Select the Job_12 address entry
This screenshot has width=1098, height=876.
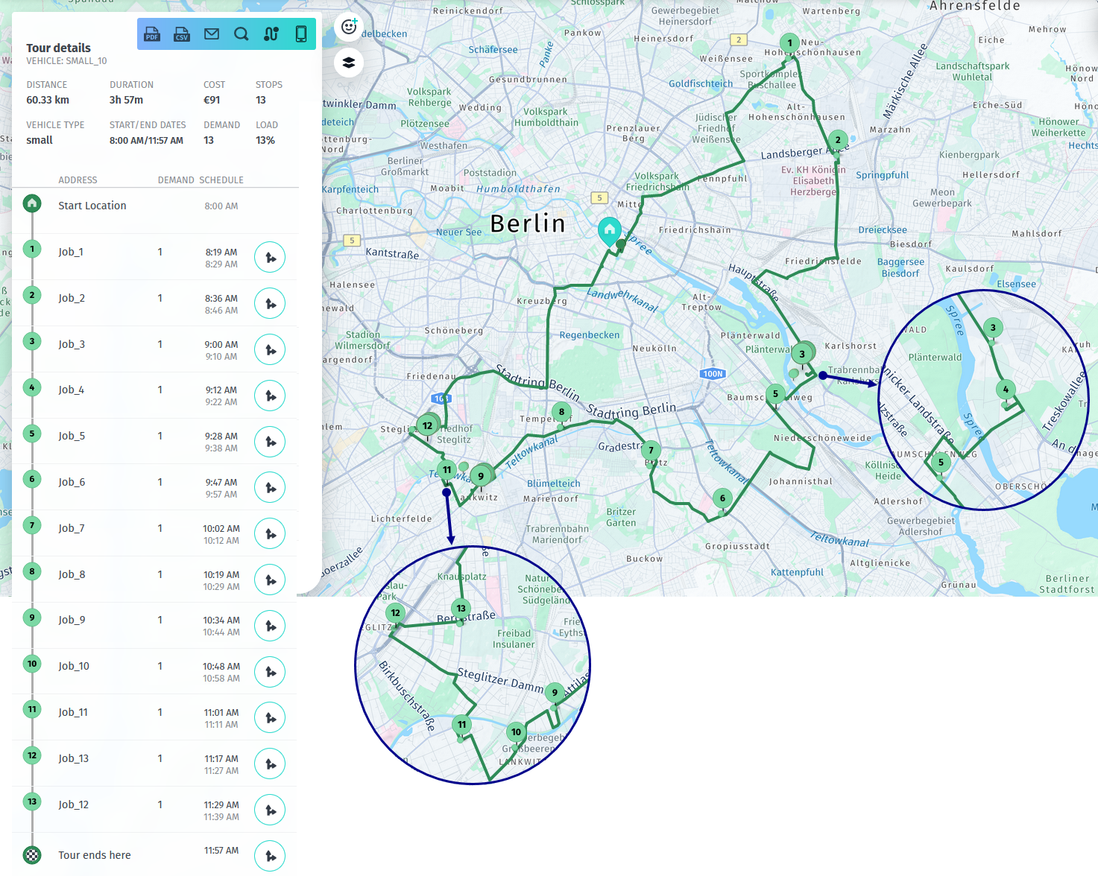click(74, 804)
